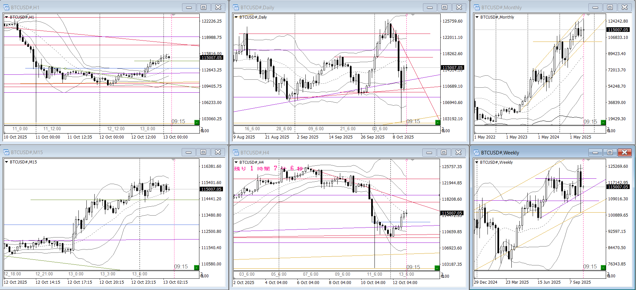The width and height of the screenshot is (636, 290).
Task: Toggle the green minus button on H1 chart
Action: tap(196, 123)
